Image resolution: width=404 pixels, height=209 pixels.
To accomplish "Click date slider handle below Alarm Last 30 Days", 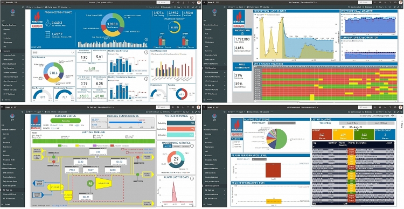I will 163,206.
